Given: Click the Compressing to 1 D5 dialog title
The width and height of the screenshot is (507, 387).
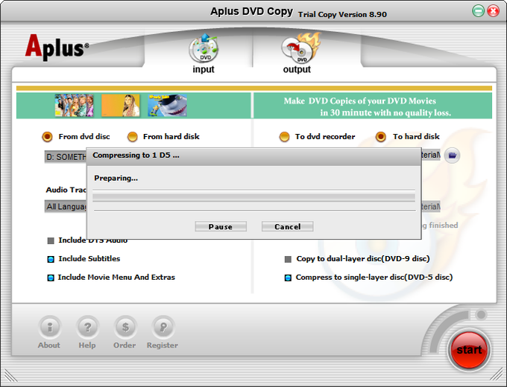Looking at the screenshot, I should [136, 156].
